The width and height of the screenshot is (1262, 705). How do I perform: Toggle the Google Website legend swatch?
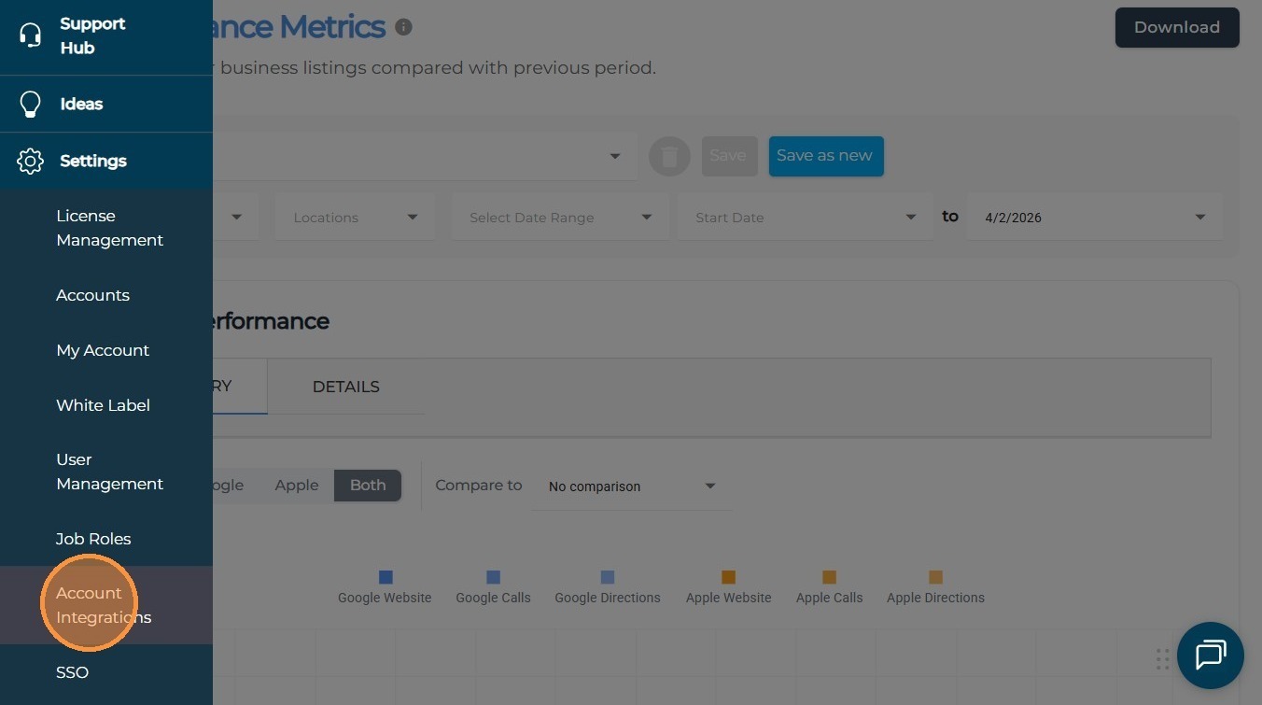[386, 578]
